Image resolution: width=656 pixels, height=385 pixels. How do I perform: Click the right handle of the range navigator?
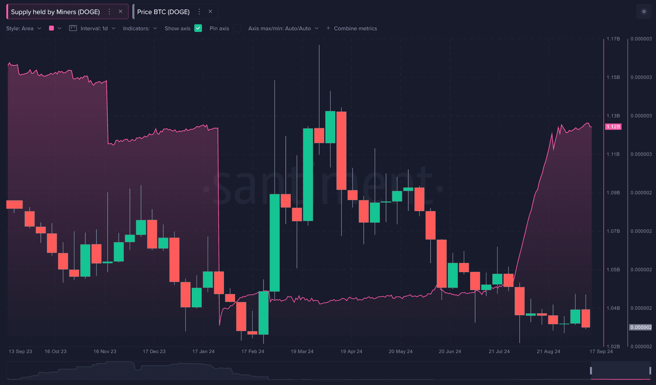point(650,371)
